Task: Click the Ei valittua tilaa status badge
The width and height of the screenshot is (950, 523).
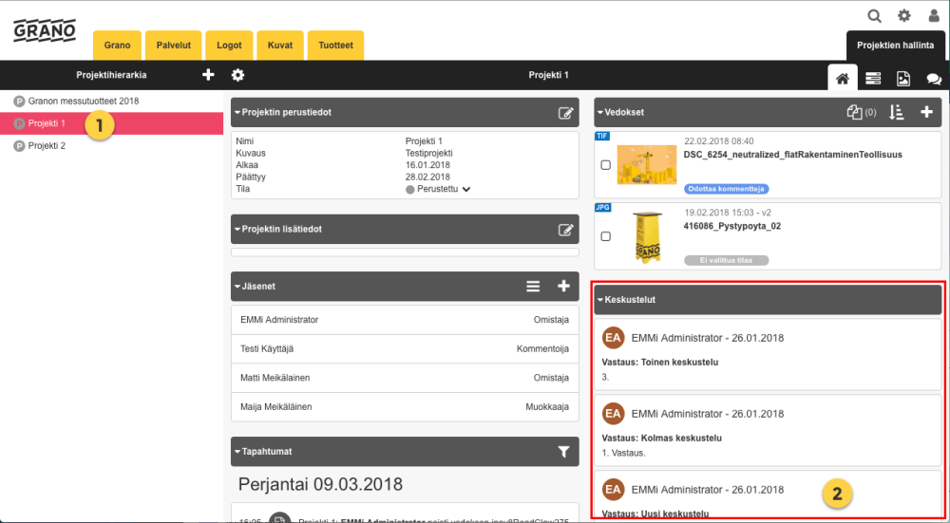Action: (727, 260)
